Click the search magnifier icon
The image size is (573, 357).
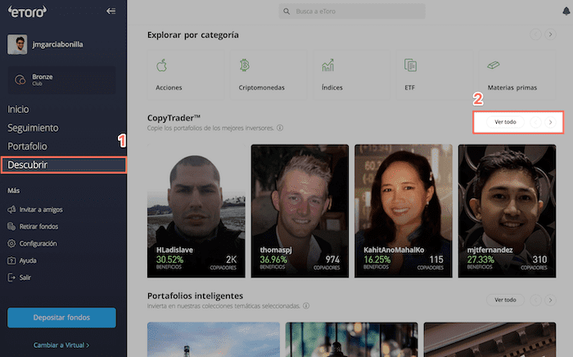(286, 11)
